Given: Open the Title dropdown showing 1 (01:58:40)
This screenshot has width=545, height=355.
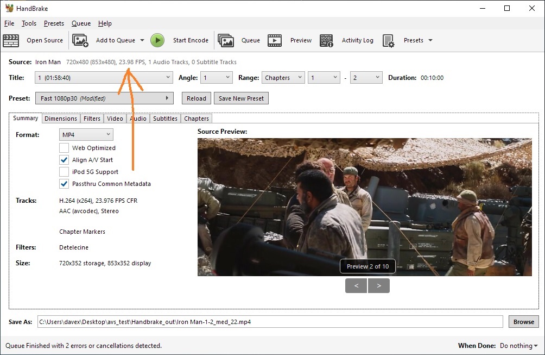Looking at the screenshot, I should (x=104, y=78).
